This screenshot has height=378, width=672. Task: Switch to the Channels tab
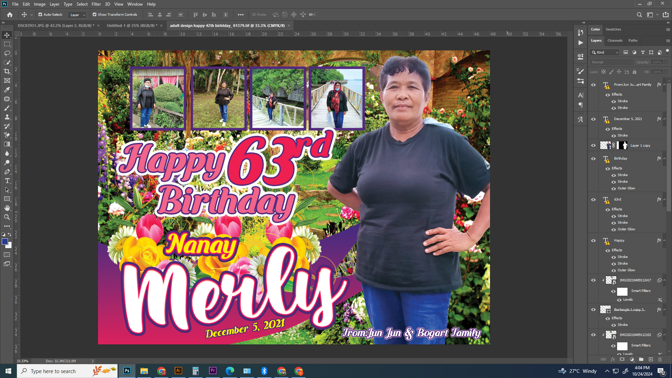pos(615,41)
